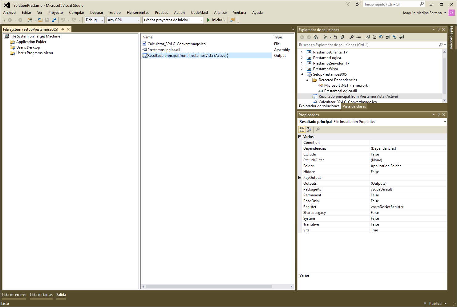Click the Home icon in Solution Explorer toolbar
Image resolution: width=457 pixels, height=307 pixels.
pyautogui.click(x=316, y=37)
